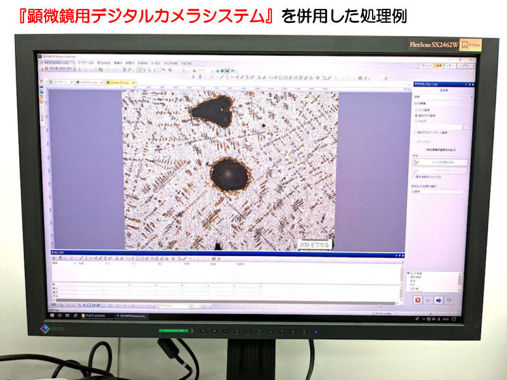Screen dimensions: 507x380
Task: Select the ライブ画像 radio button
Action: [416, 110]
